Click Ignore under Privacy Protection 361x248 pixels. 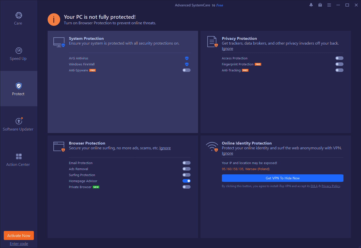click(227, 49)
